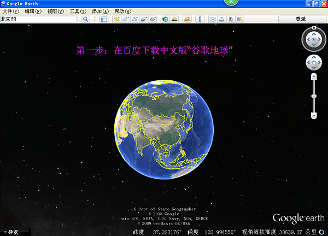Viewport: 328px width, 236px height.
Task: Open the 添加(A) menu
Action: click(101, 11)
